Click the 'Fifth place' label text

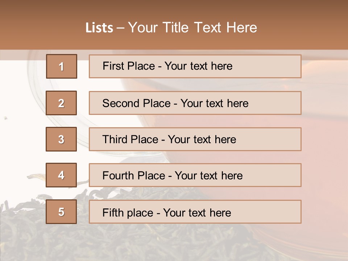click(128, 212)
